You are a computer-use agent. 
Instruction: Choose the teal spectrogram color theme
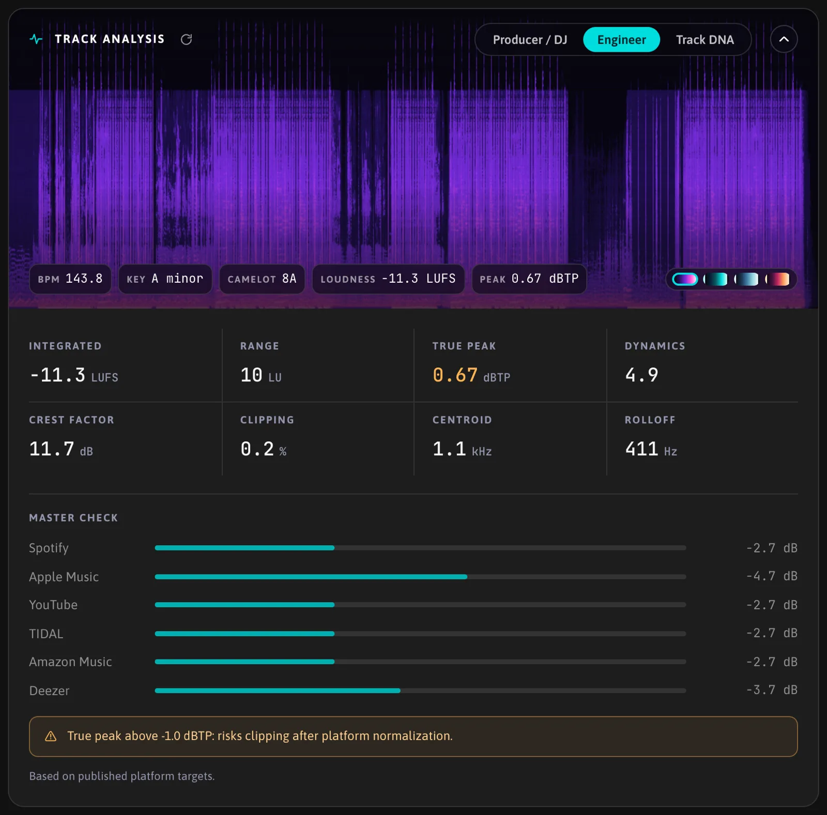[x=716, y=279]
